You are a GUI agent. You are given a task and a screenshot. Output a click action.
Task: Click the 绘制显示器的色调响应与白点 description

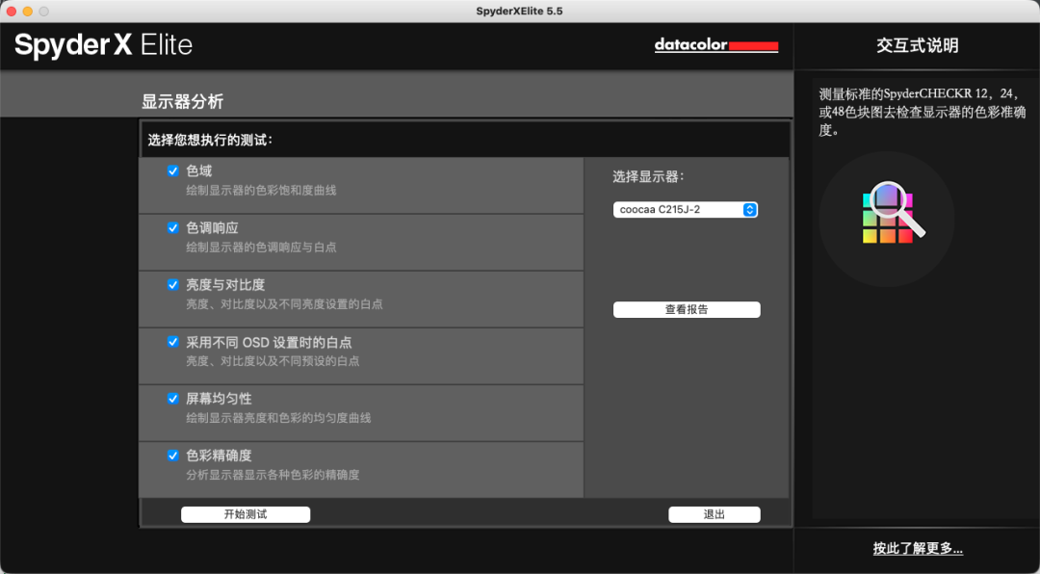pos(261,248)
